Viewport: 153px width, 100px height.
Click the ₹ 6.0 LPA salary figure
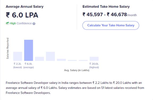[22, 15]
